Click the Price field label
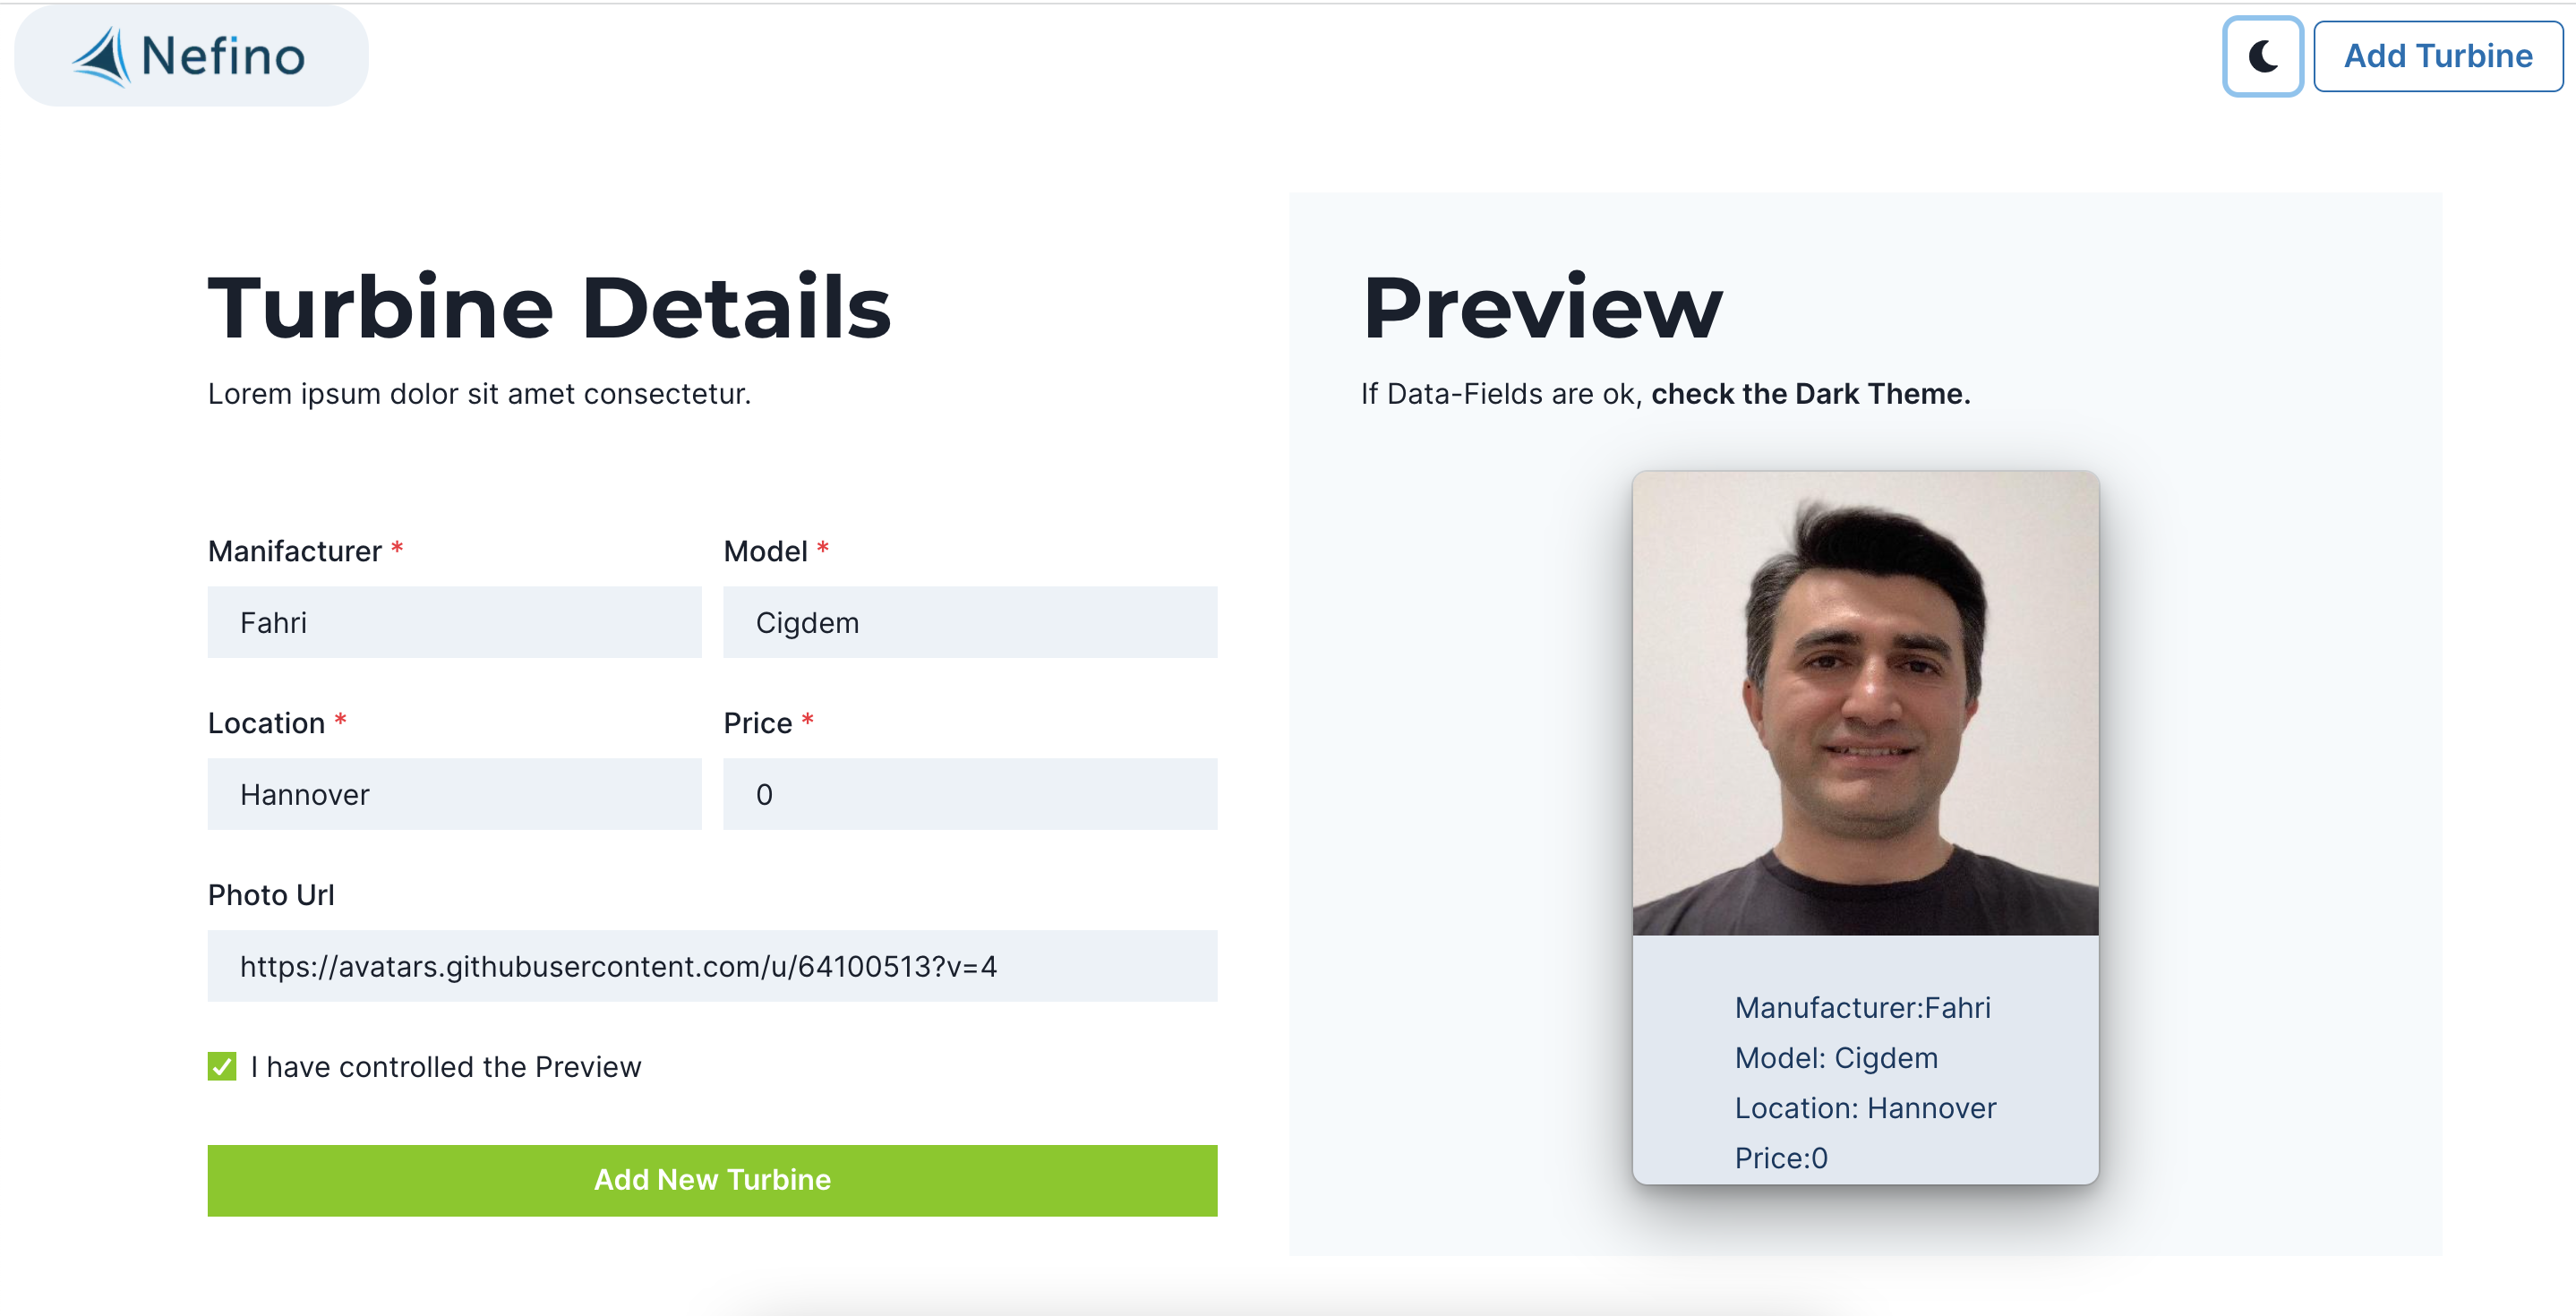This screenshot has height=1316, width=2576. [757, 723]
